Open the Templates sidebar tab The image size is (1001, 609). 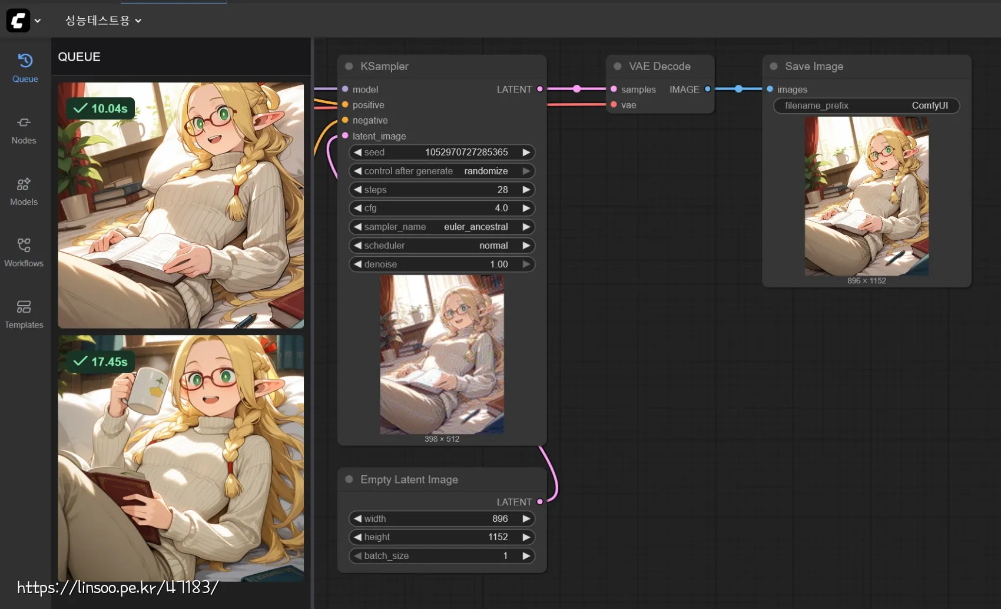24,315
